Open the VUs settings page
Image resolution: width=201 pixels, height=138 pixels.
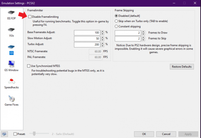12,34
